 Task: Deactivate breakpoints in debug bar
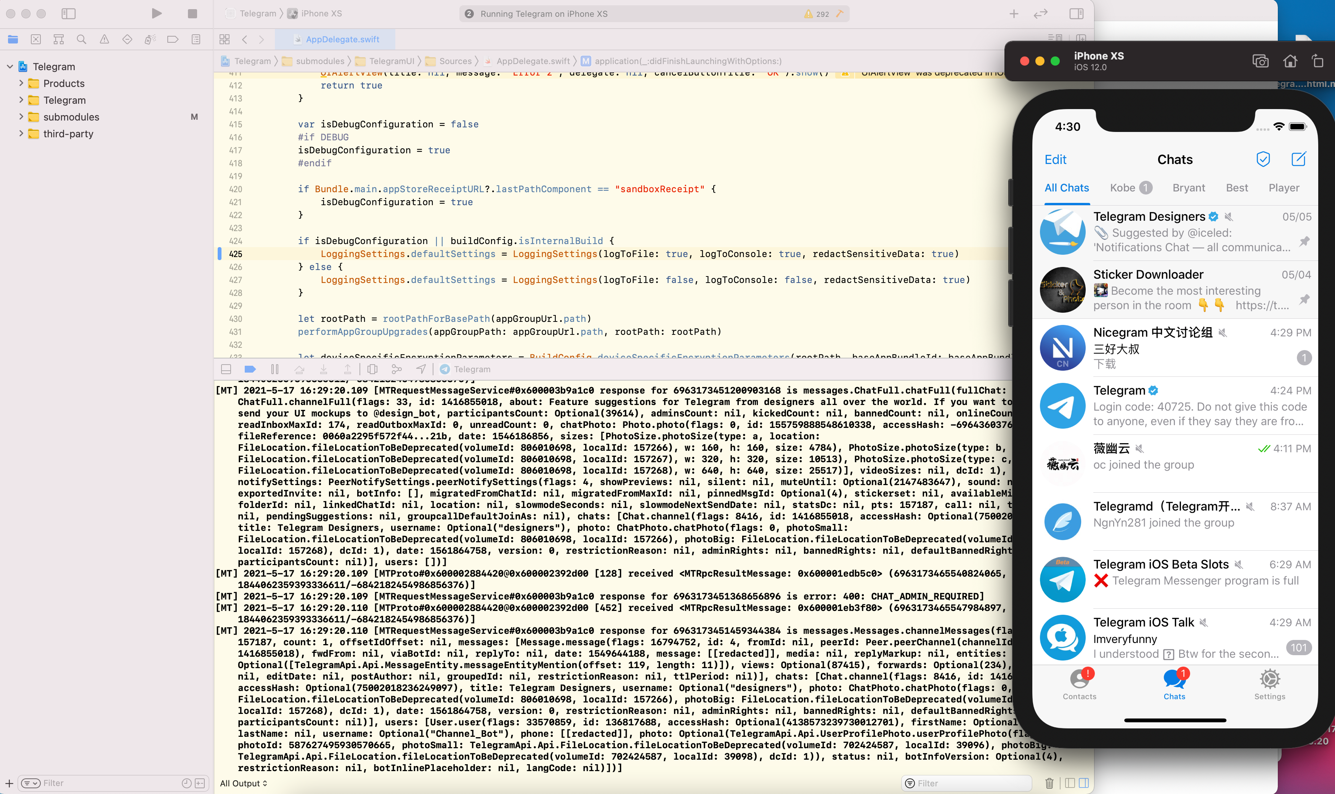click(x=250, y=369)
